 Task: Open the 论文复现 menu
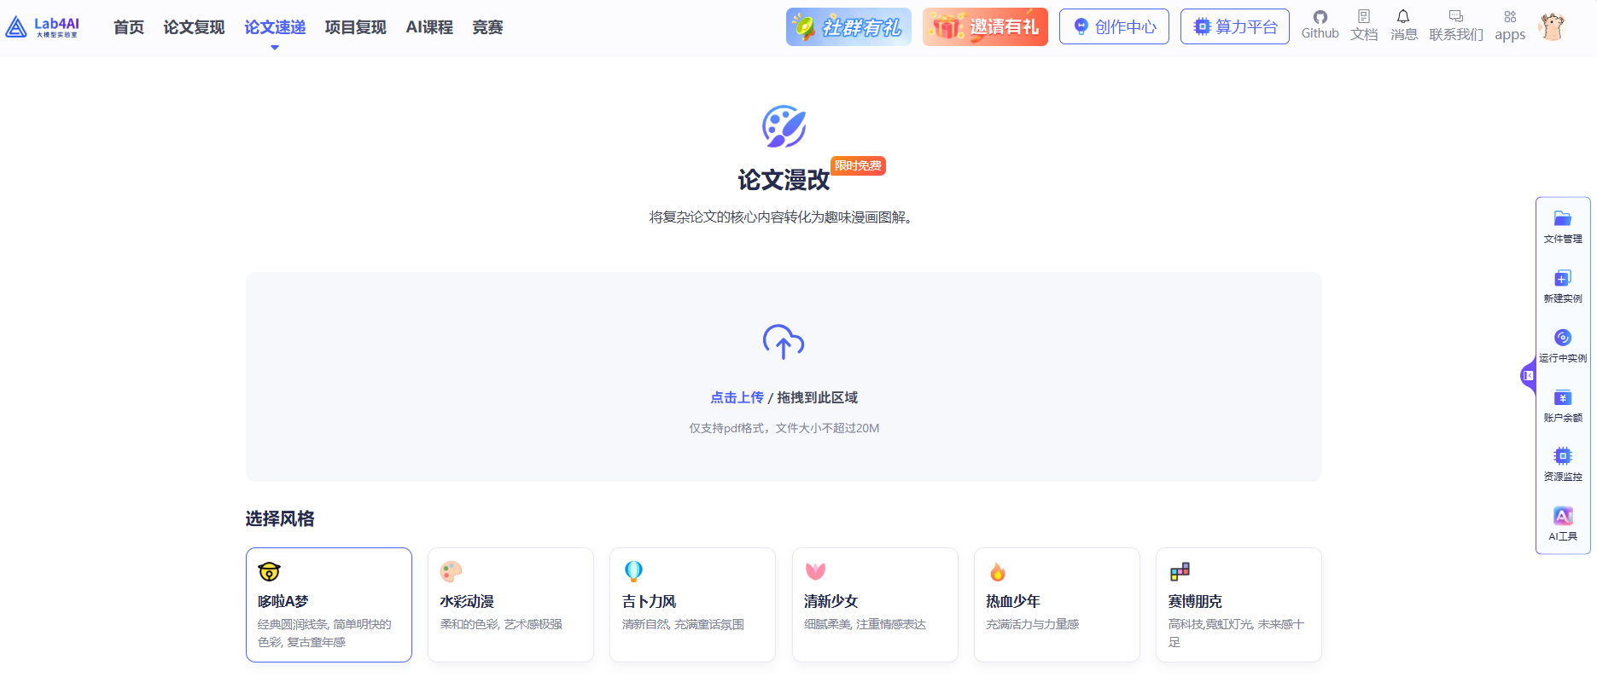click(x=194, y=27)
